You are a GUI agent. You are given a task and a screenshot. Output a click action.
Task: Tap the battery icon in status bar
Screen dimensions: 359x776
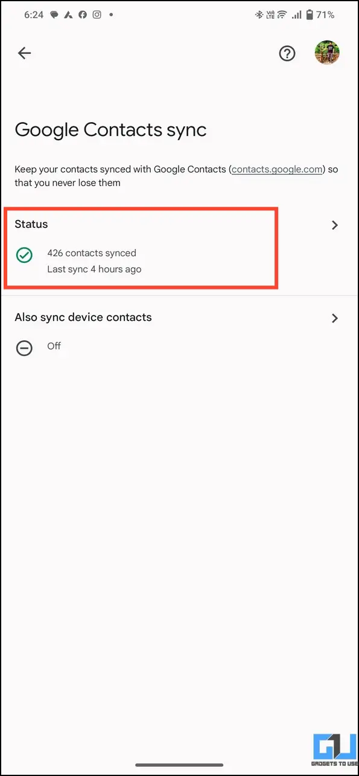(310, 15)
